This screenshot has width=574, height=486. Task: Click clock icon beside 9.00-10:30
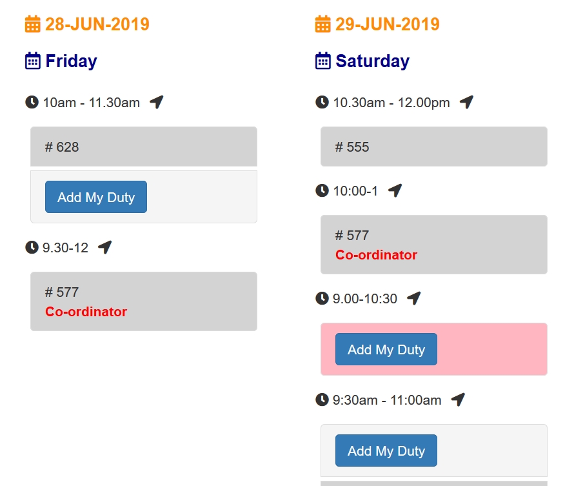tap(322, 298)
